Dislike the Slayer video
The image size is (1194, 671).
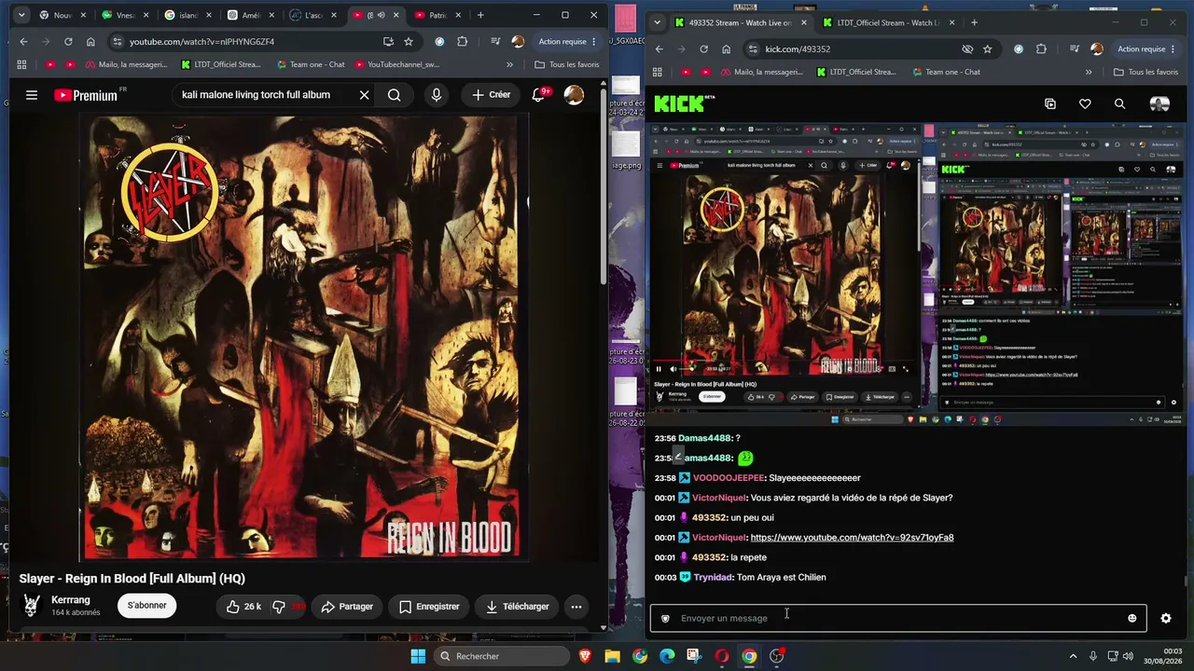pos(280,607)
